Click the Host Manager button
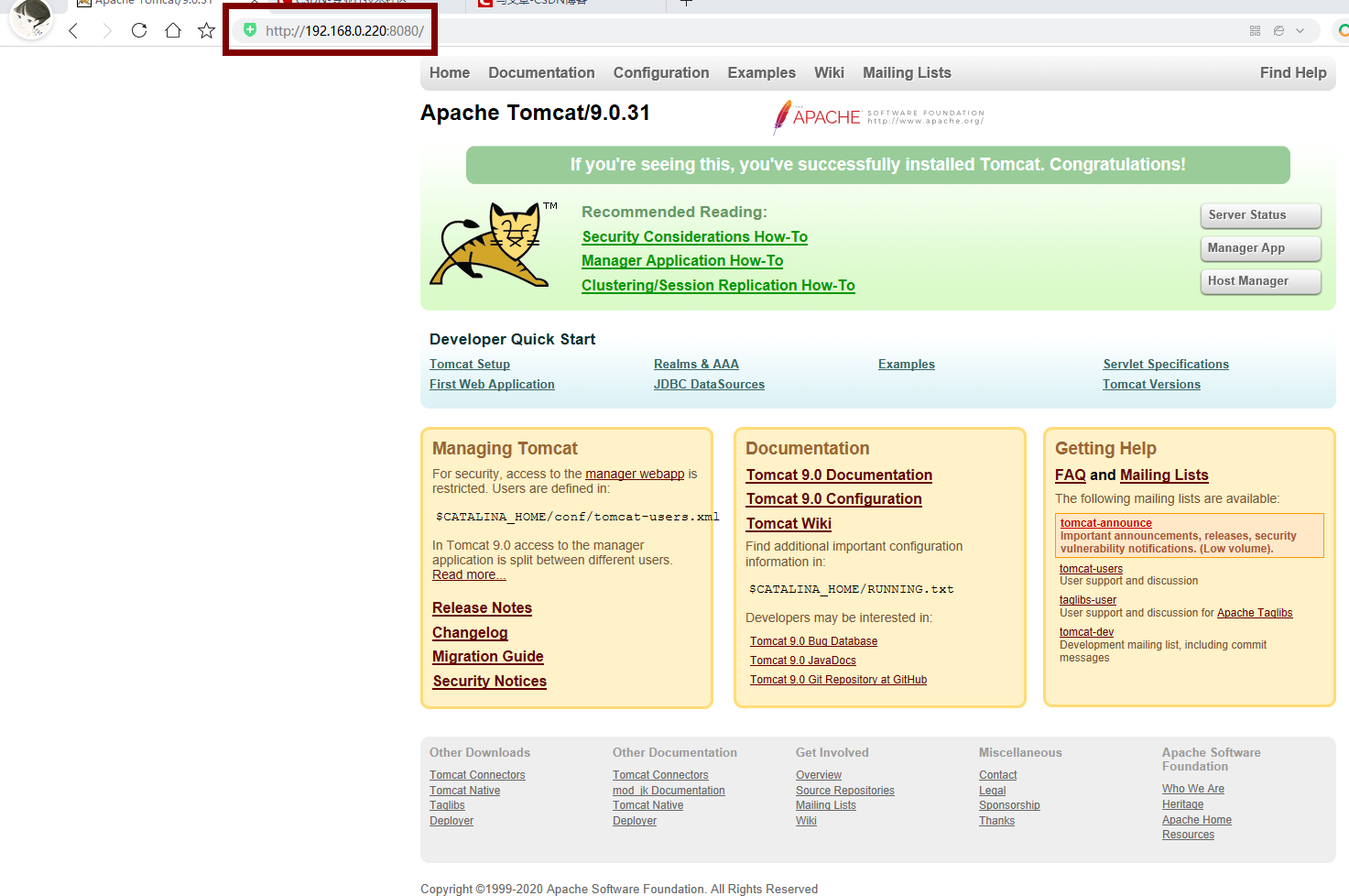The height and width of the screenshot is (896, 1349). tap(1260, 281)
